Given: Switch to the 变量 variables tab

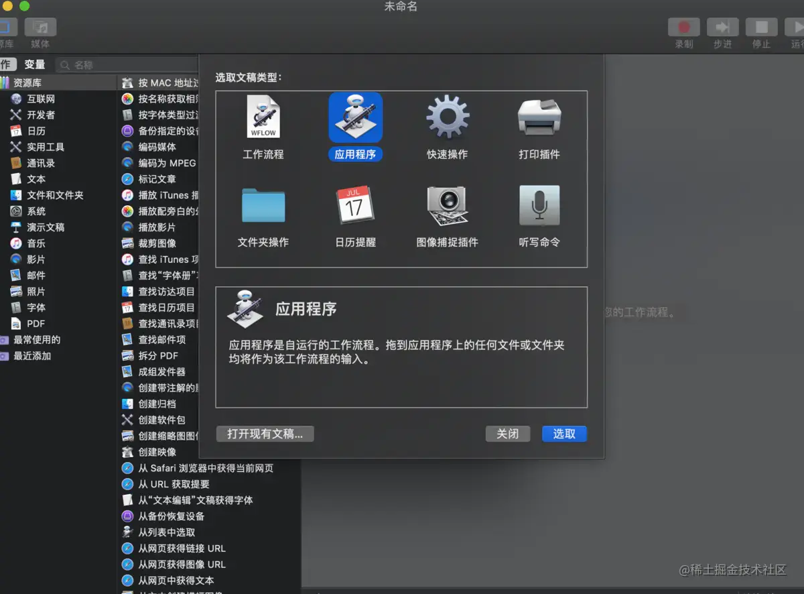Looking at the screenshot, I should coord(35,64).
